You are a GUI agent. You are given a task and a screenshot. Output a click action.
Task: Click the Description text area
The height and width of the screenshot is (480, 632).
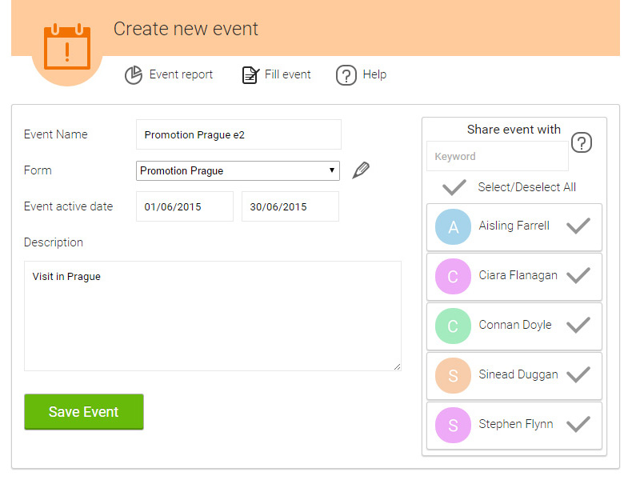pyautogui.click(x=213, y=316)
